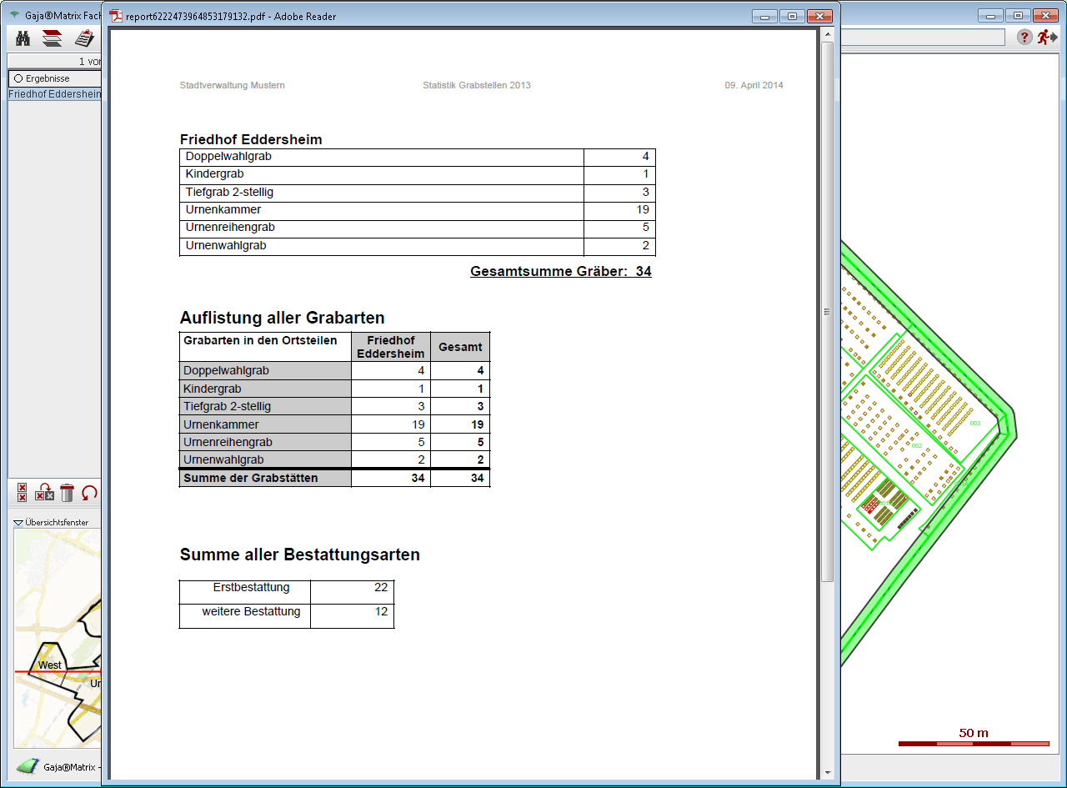Click the PDF scrollbar up arrow
The height and width of the screenshot is (788, 1067).
(x=827, y=34)
